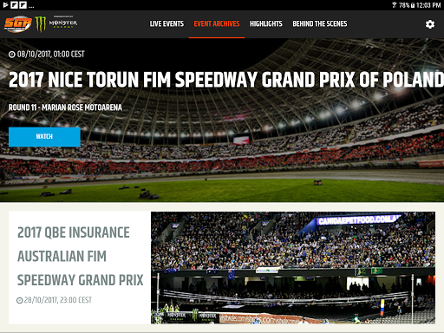
Task: Click the clock icon beside 28/10/2017
Action: (20, 300)
